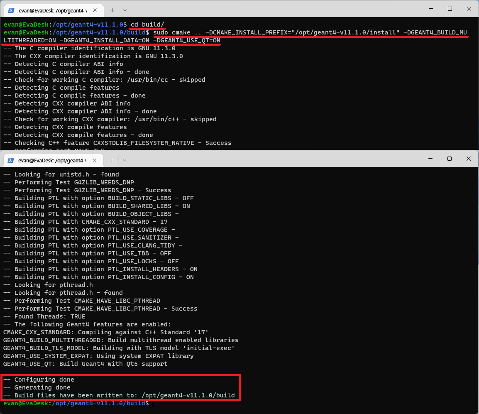This screenshot has height=414, width=479.
Task: Select the evan@EvaDesk tab in lower window
Action: coord(52,160)
